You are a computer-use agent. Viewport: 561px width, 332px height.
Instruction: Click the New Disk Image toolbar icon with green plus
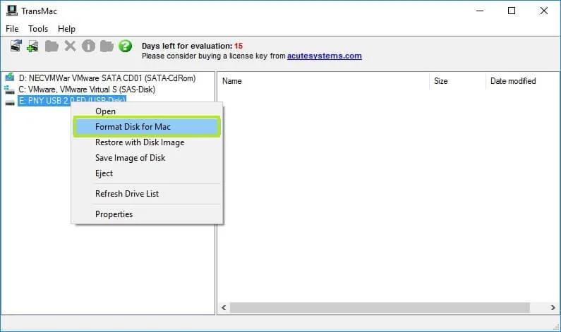[32, 46]
